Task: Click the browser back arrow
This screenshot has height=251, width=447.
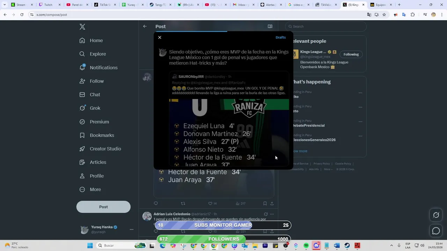Action: (x=5, y=15)
